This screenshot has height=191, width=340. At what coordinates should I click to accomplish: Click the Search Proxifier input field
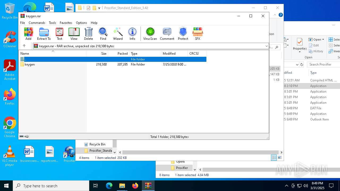pyautogui.click(x=324, y=64)
